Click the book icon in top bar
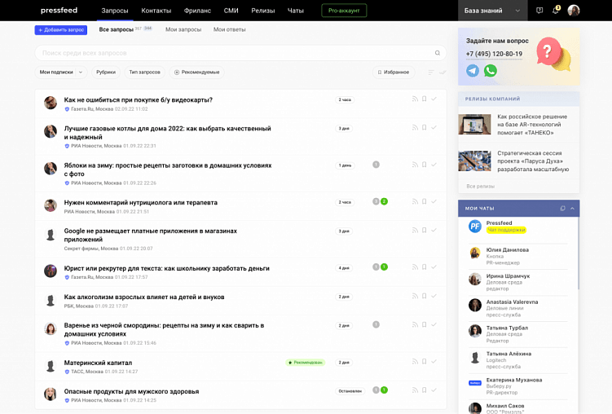The height and width of the screenshot is (414, 612). click(x=539, y=11)
